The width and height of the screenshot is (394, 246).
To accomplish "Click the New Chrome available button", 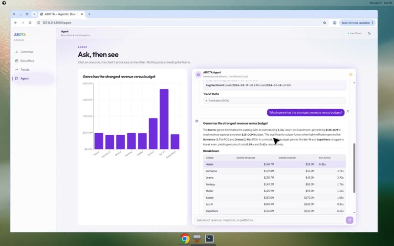I will click(x=355, y=23).
